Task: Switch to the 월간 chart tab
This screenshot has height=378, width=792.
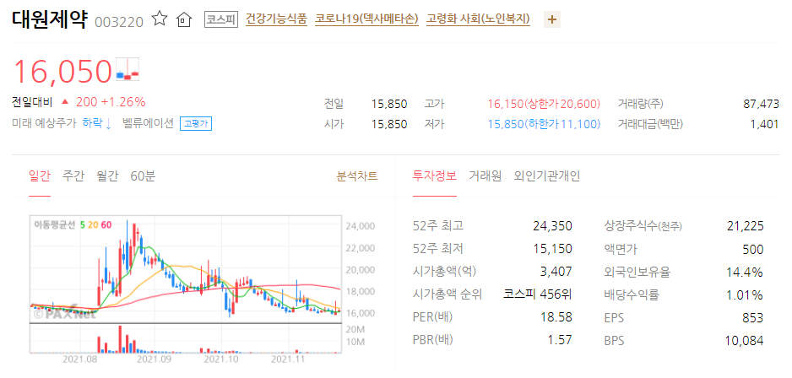Action: click(x=107, y=176)
